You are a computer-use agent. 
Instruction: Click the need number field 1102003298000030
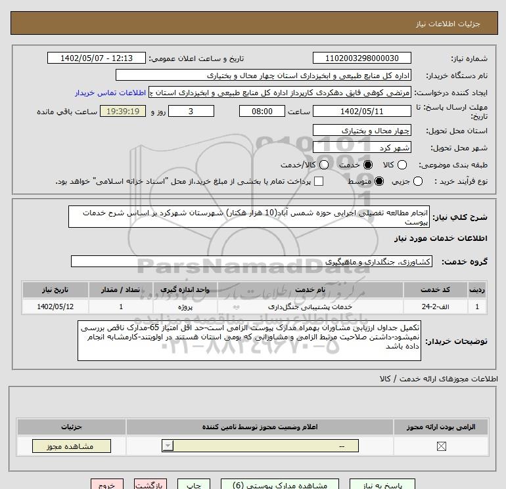(x=361, y=58)
